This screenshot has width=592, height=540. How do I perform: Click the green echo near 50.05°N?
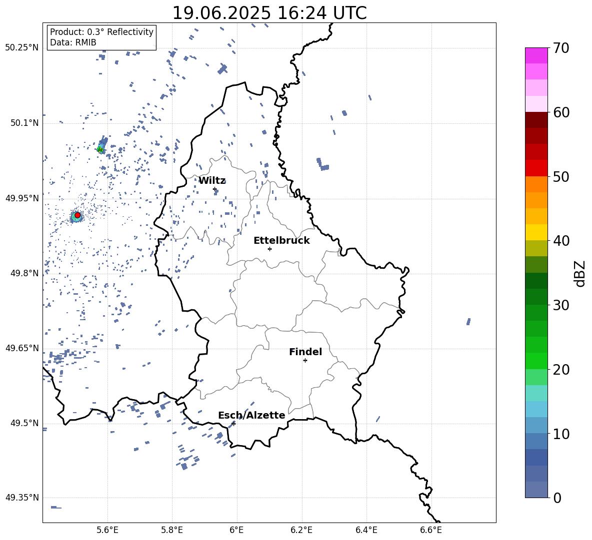[100, 150]
